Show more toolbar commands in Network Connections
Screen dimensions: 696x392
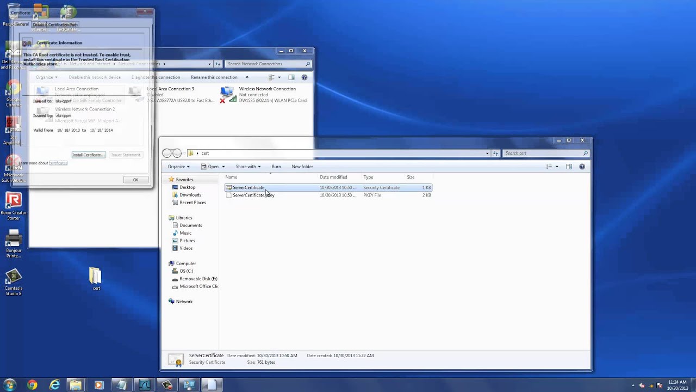pyautogui.click(x=247, y=77)
